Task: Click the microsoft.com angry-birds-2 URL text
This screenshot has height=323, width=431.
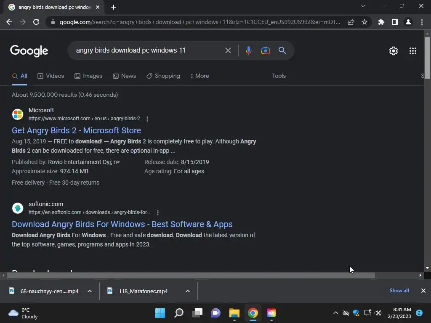Action: (84, 119)
